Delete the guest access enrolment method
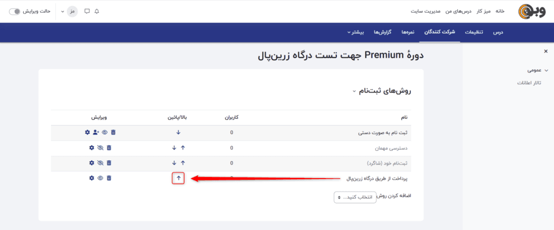The height and width of the screenshot is (230, 554). coord(109,147)
